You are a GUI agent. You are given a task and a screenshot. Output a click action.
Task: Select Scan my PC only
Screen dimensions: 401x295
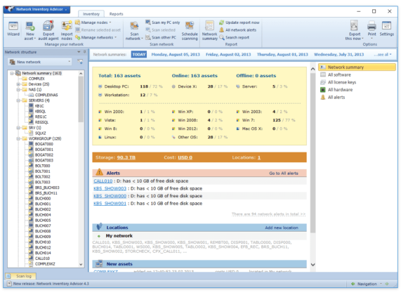click(163, 22)
